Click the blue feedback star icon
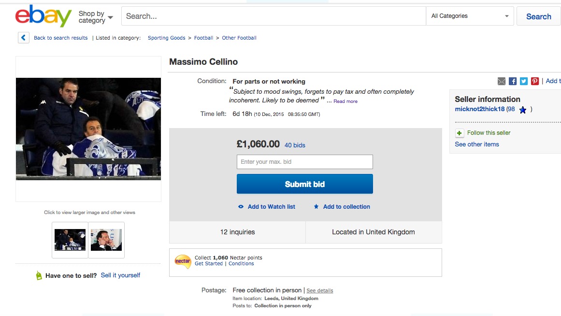Image resolution: width=561 pixels, height=316 pixels. click(x=523, y=110)
